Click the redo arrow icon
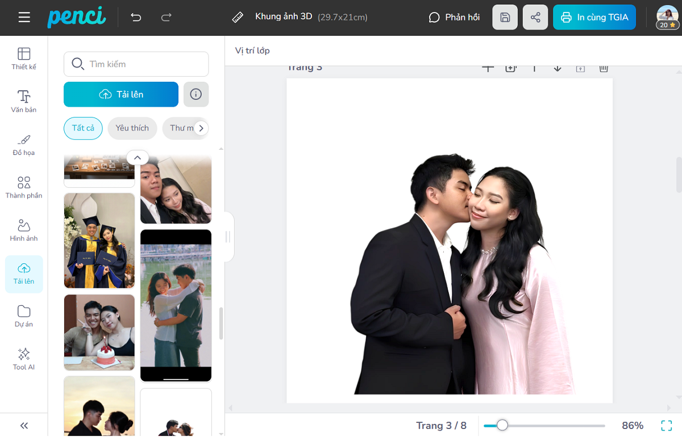This screenshot has height=437, width=682. click(166, 17)
